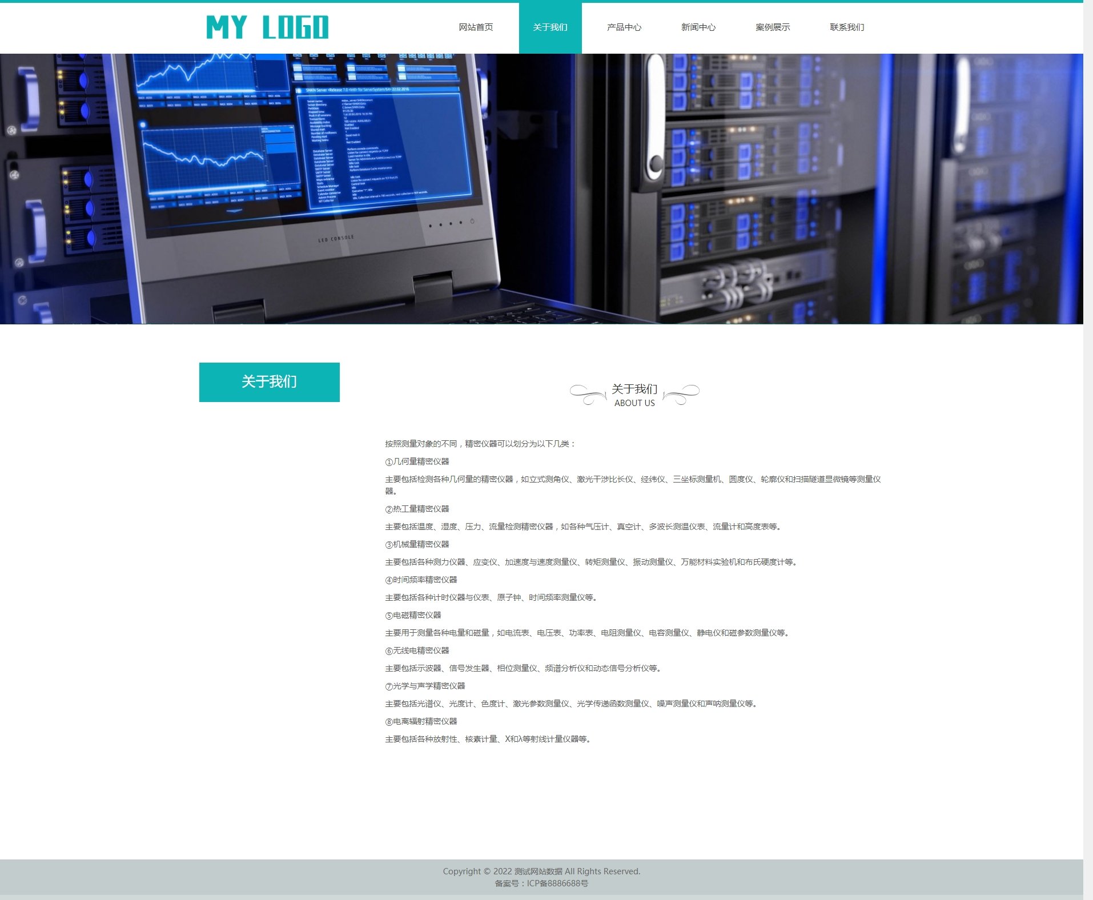Select the ⑤电磁精密仪器 heading text
This screenshot has height=900, width=1093.
tap(413, 615)
